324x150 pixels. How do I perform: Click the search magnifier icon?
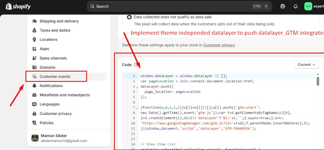click(93, 6)
